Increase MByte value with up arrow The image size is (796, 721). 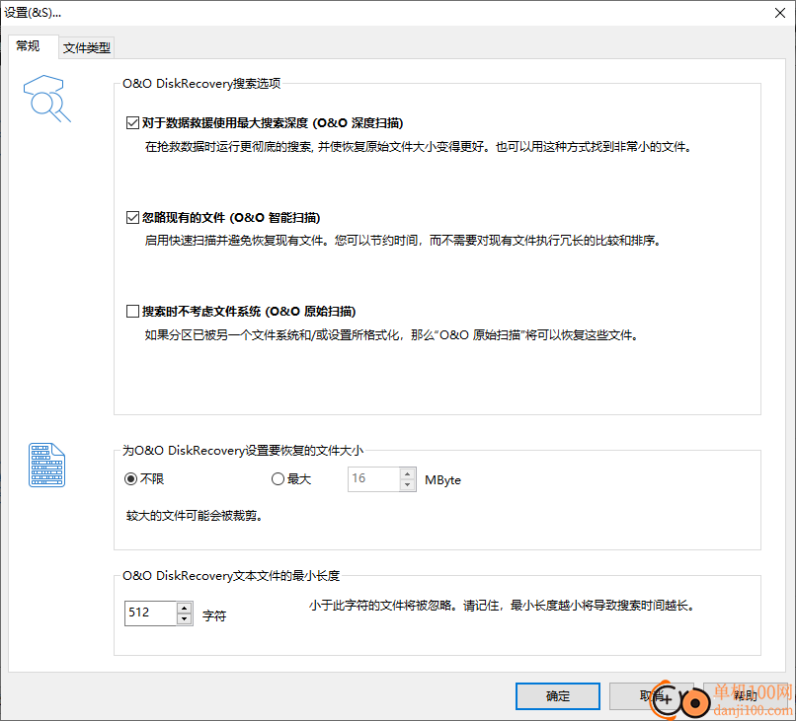(x=407, y=474)
